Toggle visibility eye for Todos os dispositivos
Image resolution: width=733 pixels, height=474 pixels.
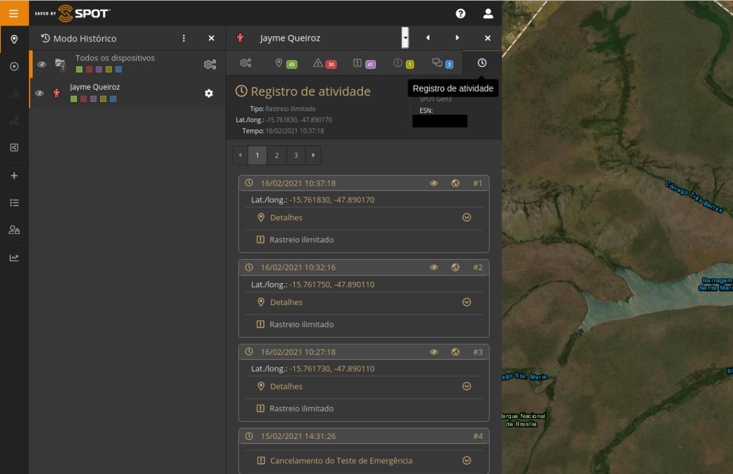(41, 65)
